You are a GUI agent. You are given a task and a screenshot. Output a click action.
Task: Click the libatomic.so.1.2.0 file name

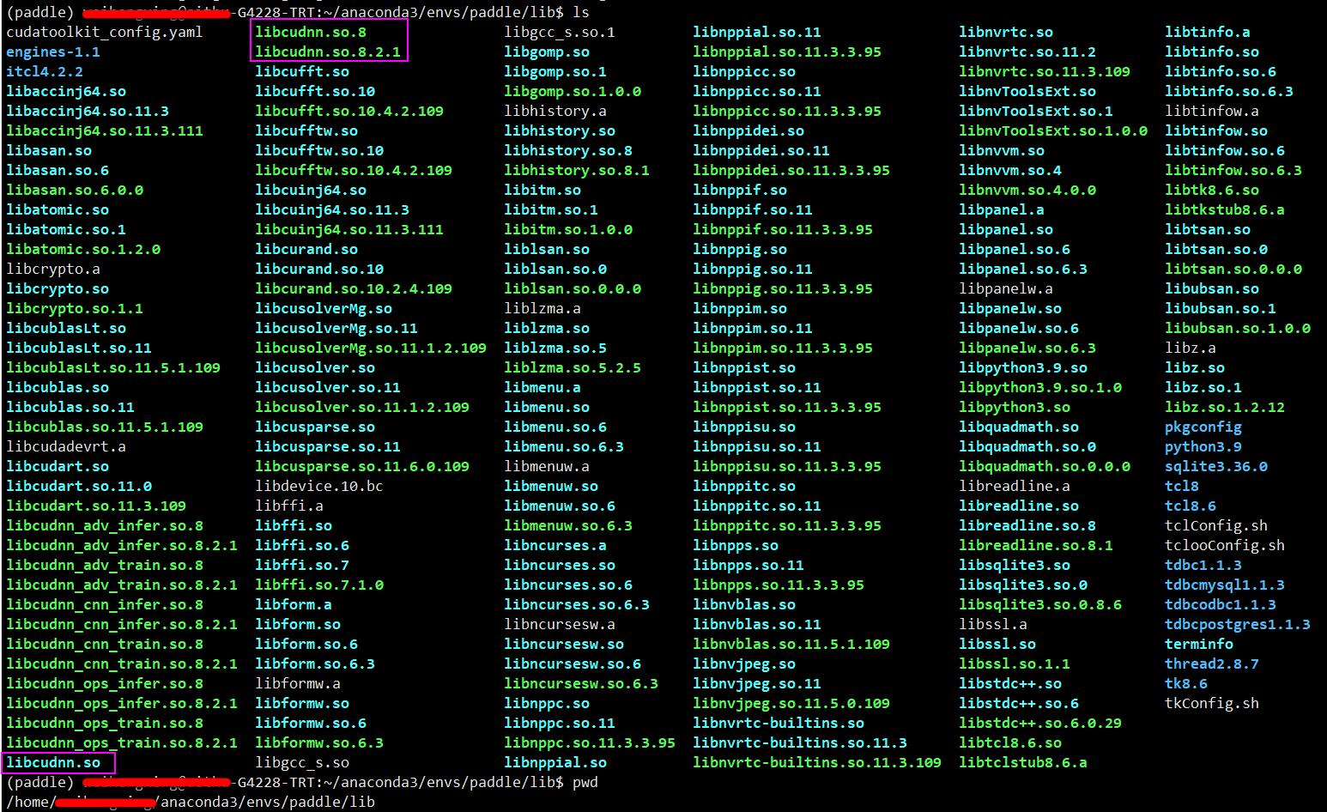(83, 249)
